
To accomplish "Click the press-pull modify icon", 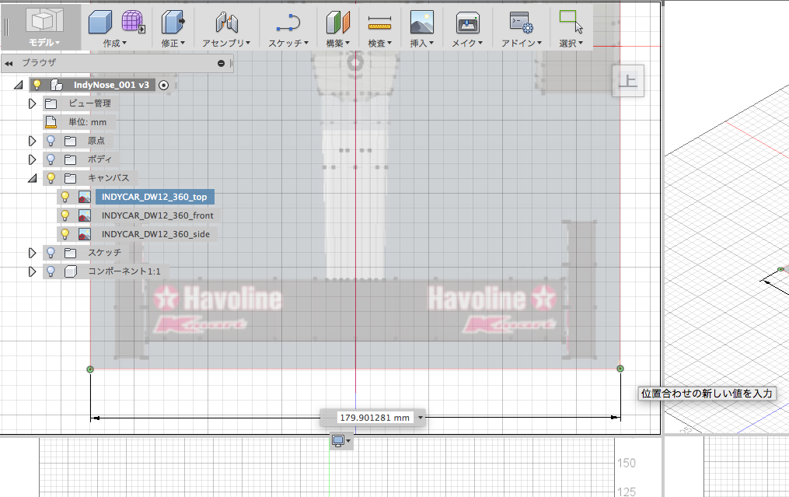I will tap(173, 22).
